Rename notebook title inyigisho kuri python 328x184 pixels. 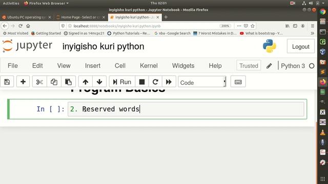(x=103, y=47)
